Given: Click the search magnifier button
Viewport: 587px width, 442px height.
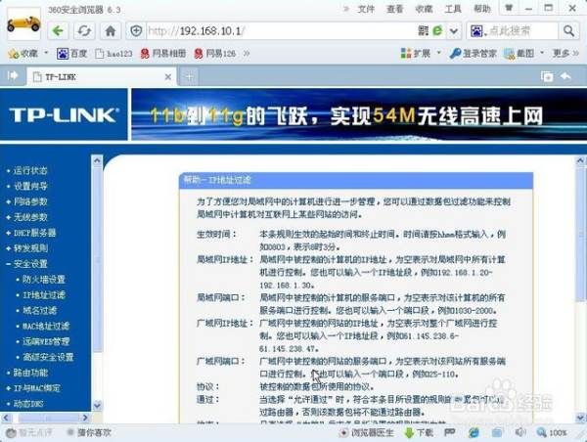Looking at the screenshot, I should coord(568,31).
